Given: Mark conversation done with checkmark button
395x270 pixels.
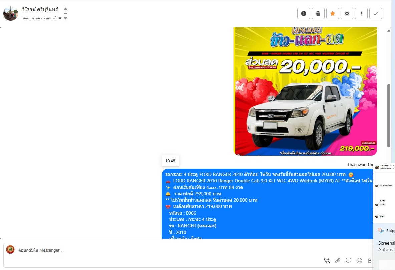Looking at the screenshot, I should click(376, 13).
